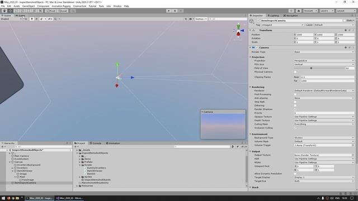Open File menu
Image resolution: width=358 pixels, height=201 pixels.
[x=3, y=6]
